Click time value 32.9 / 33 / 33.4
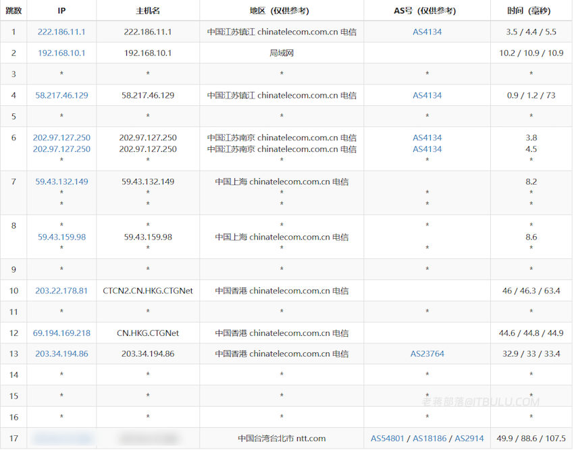 531,354
